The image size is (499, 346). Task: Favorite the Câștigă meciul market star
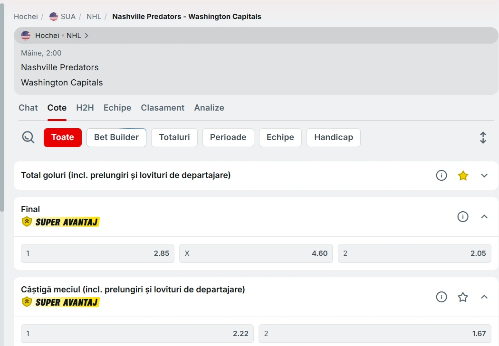coord(463,297)
